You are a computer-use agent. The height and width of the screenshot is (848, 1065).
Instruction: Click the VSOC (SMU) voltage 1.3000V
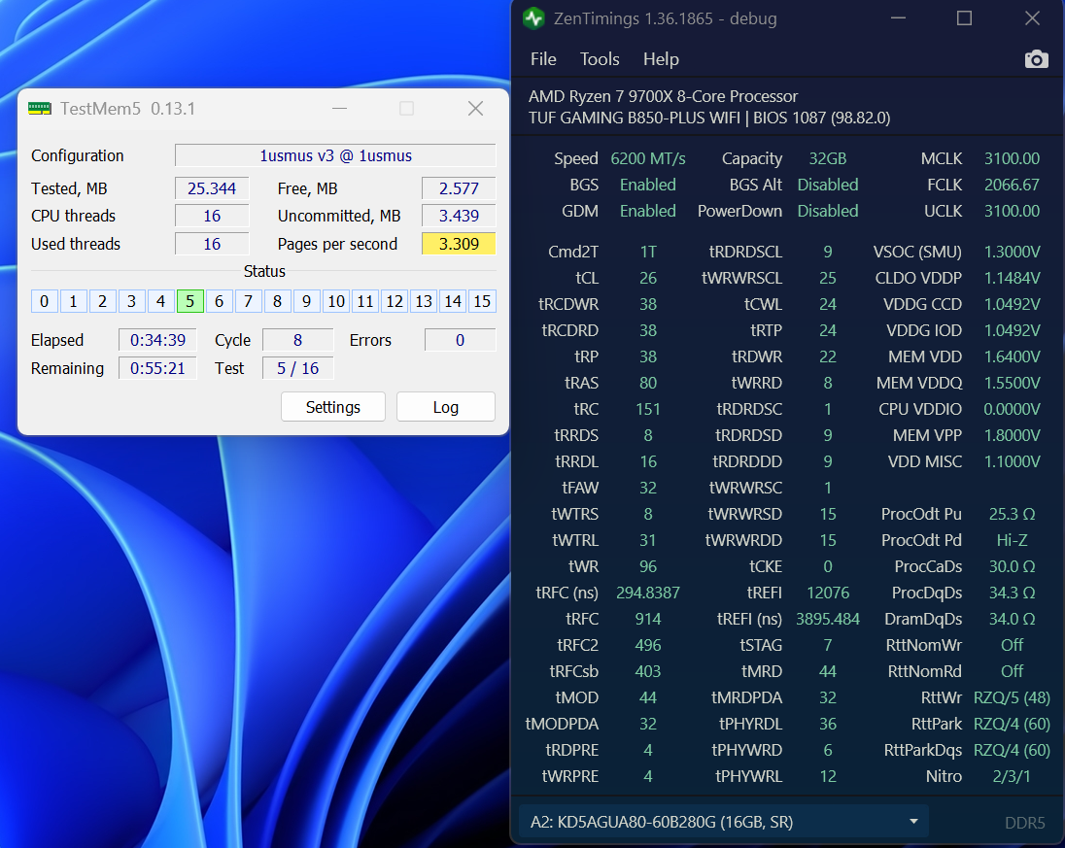[1012, 252]
